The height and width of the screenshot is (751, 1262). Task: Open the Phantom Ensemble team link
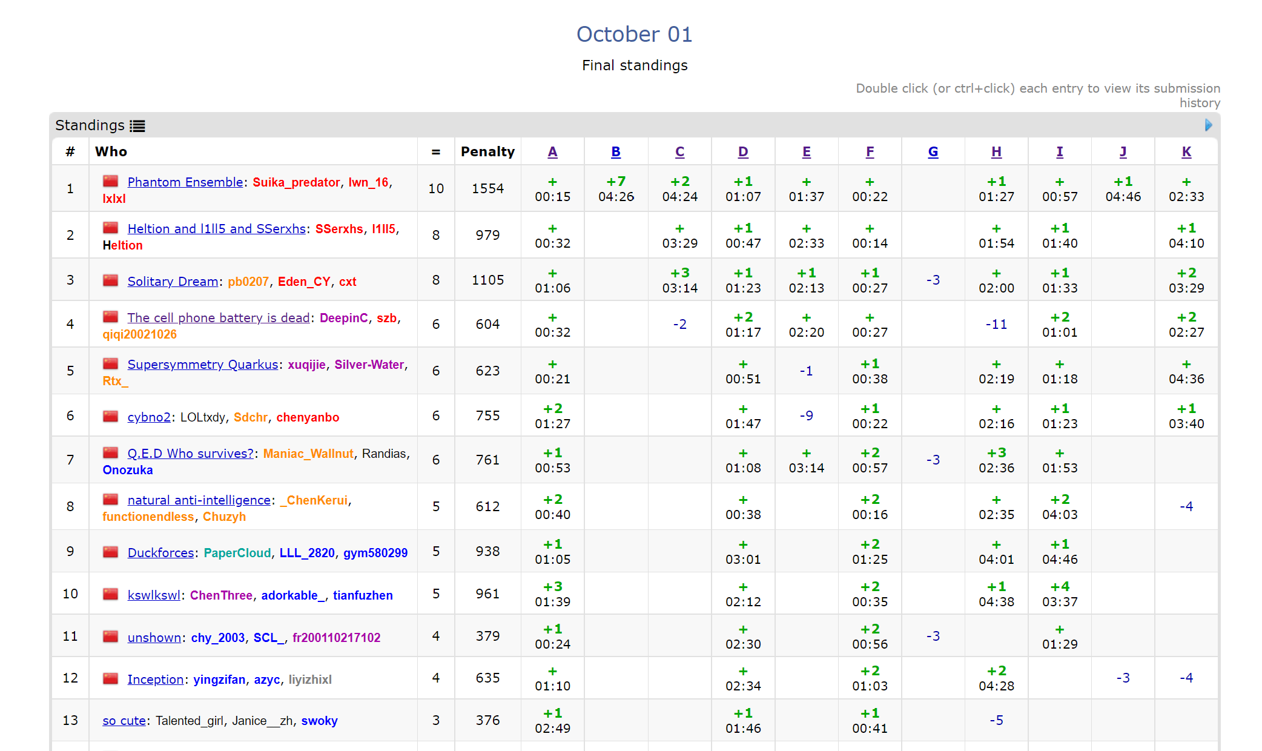pos(185,182)
